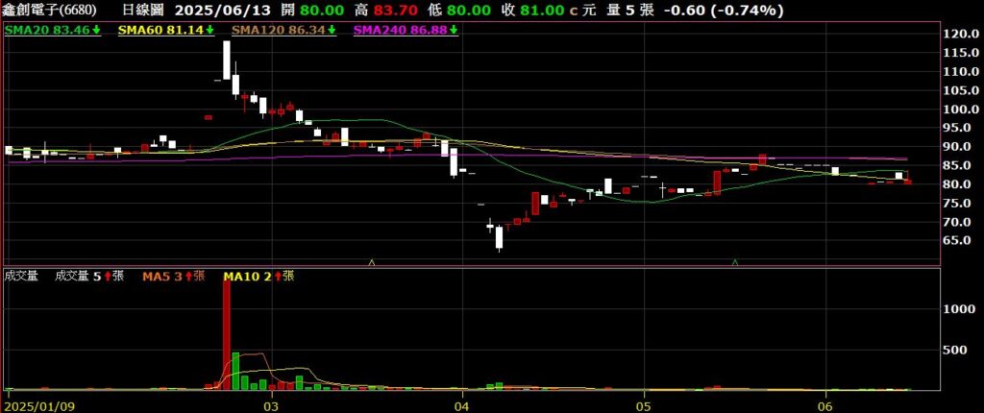The height and width of the screenshot is (413, 984).
Task: Click the tallest red volume bar
Action: point(227,335)
